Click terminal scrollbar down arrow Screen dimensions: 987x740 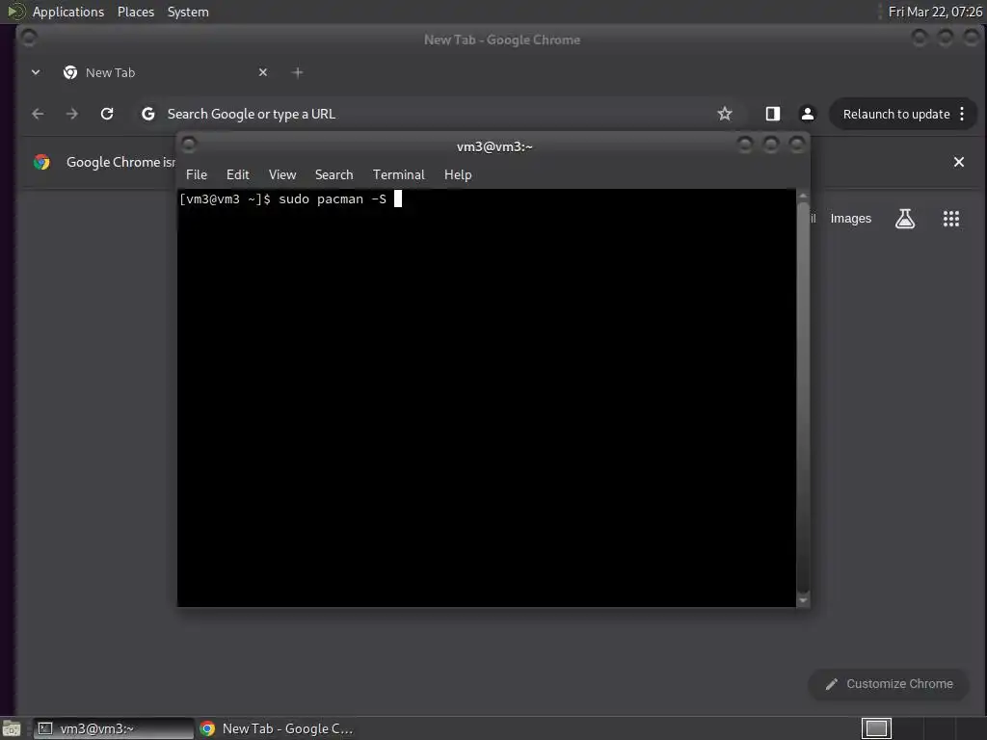[x=803, y=601]
